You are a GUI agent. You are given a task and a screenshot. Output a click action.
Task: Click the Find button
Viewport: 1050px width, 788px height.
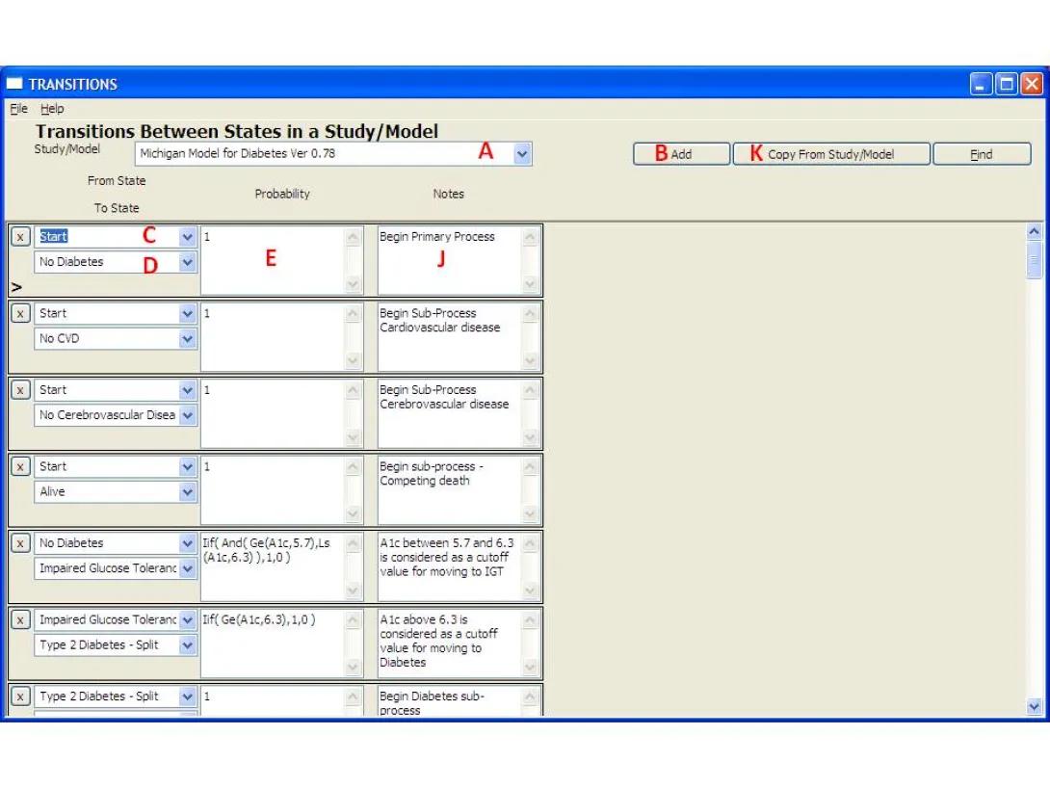coord(982,154)
